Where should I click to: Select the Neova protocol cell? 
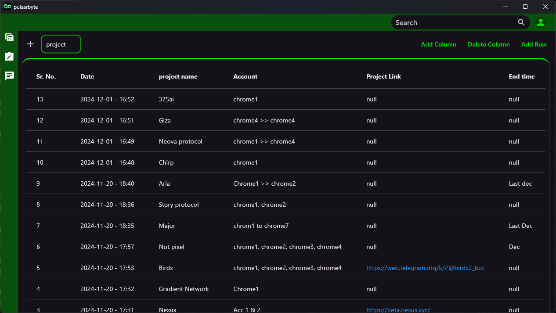(x=181, y=141)
